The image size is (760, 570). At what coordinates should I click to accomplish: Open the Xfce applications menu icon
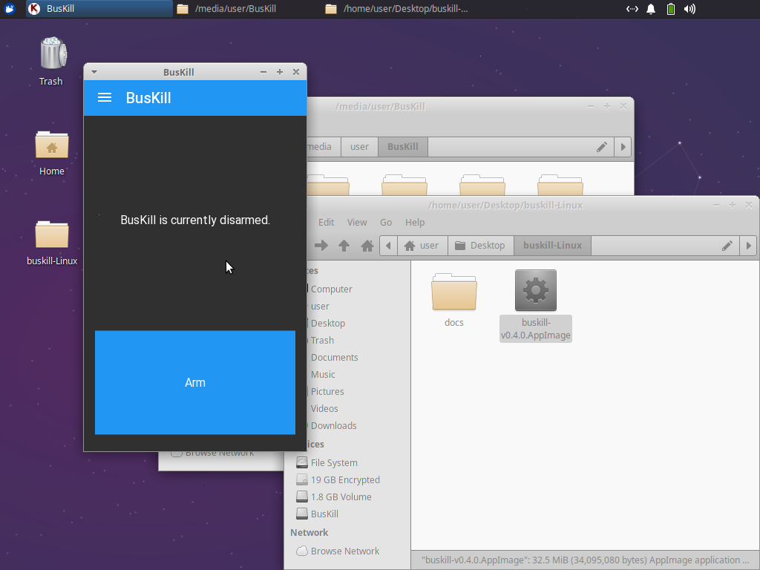tap(9, 9)
